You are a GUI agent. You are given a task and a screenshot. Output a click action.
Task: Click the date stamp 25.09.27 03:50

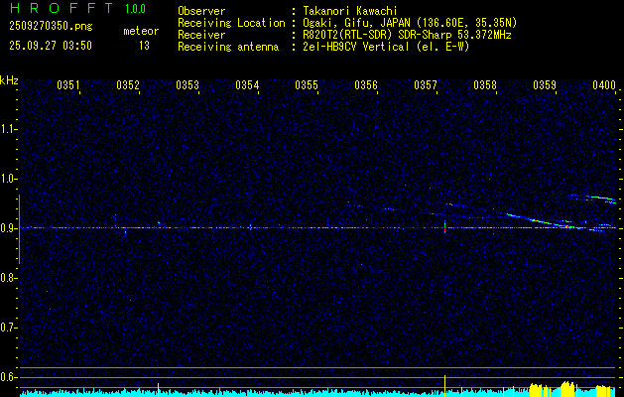tap(51, 46)
